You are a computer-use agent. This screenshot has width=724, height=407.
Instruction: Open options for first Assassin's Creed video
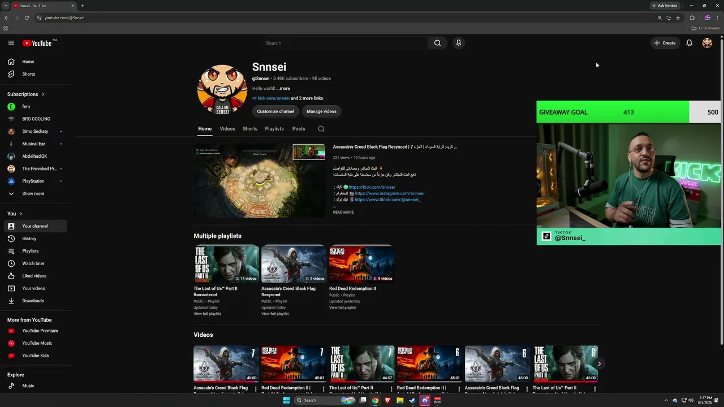256,389
